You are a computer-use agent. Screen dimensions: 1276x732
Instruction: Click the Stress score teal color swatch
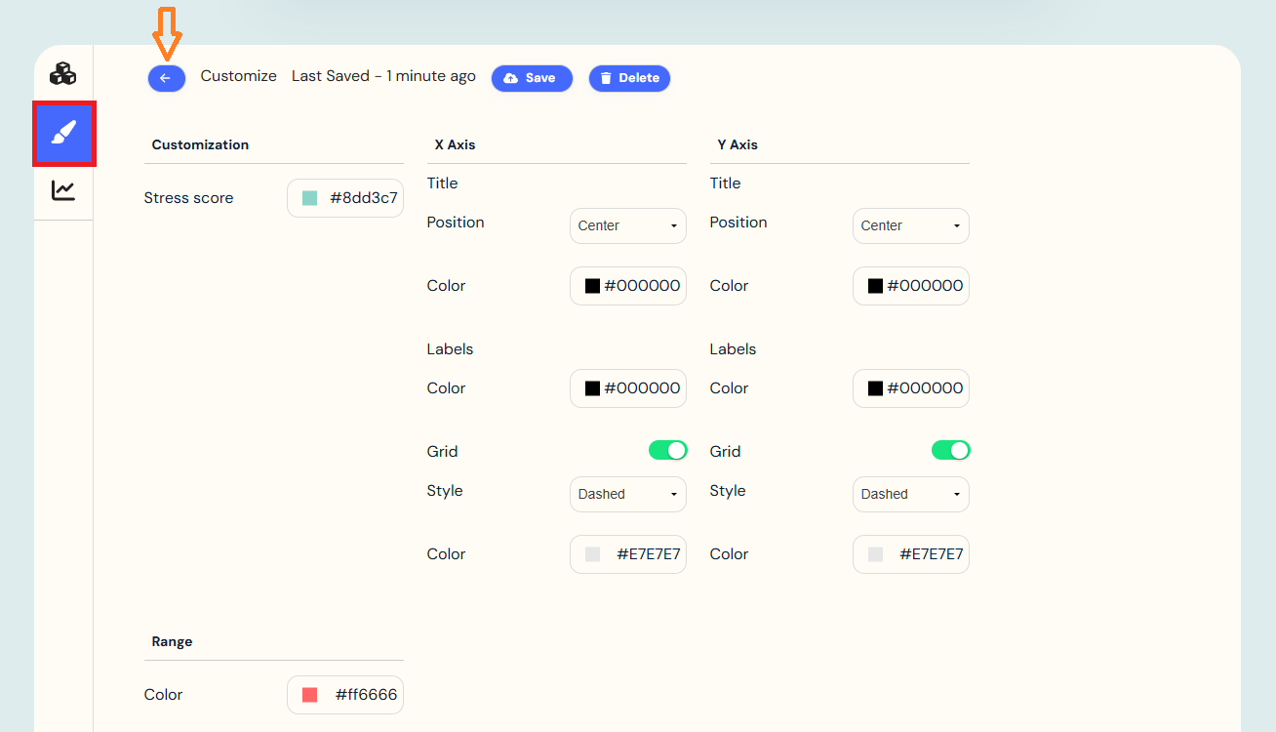coord(309,198)
